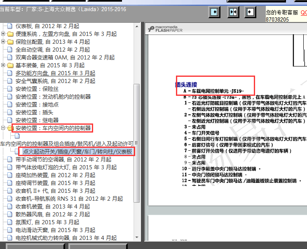Screen dimensions: 307x249
Task: Open 安全气囊系统, 自 2012 年 2 月起
Action: [55, 81]
